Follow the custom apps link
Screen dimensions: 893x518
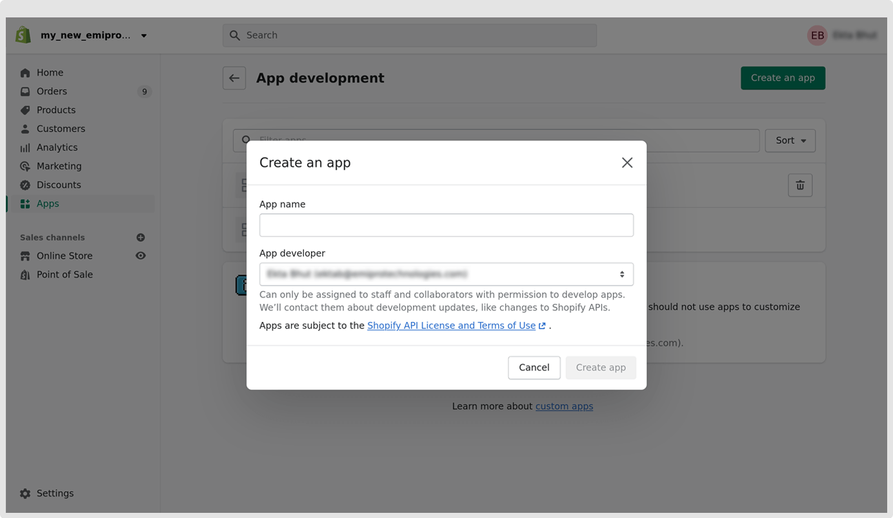click(x=564, y=406)
